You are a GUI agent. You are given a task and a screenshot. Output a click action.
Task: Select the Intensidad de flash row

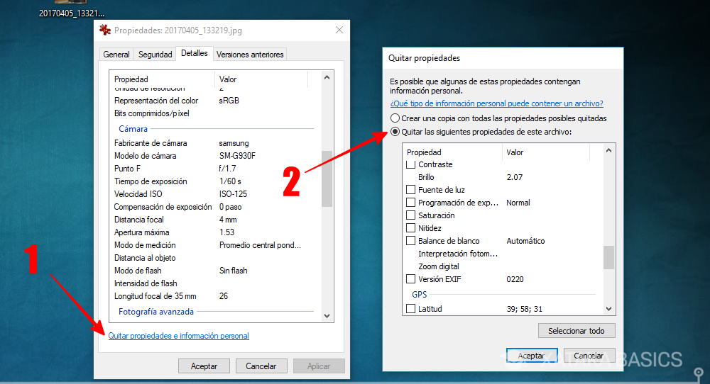tap(215, 283)
